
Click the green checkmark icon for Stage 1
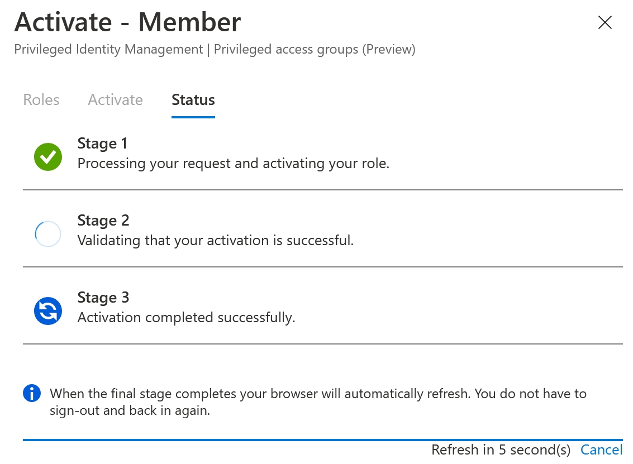[x=48, y=157]
